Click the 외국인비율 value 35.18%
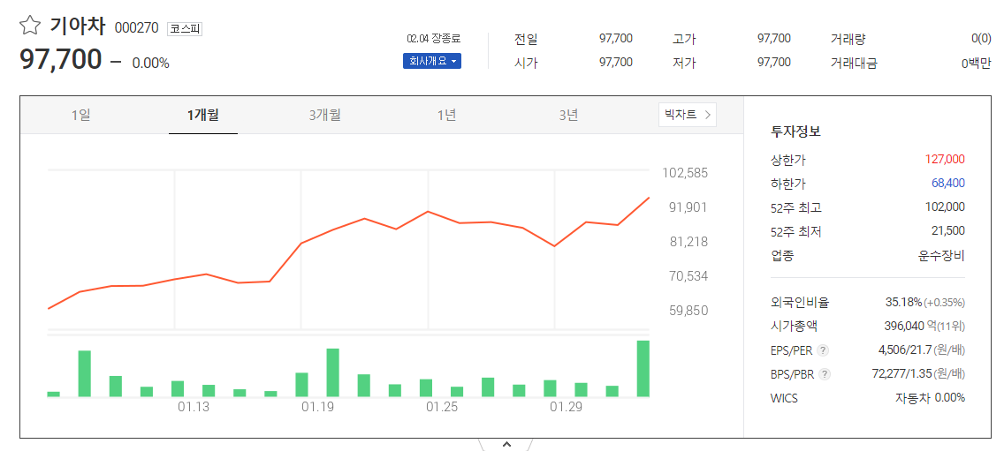Viewport: 1004px width, 451px height. [903, 302]
